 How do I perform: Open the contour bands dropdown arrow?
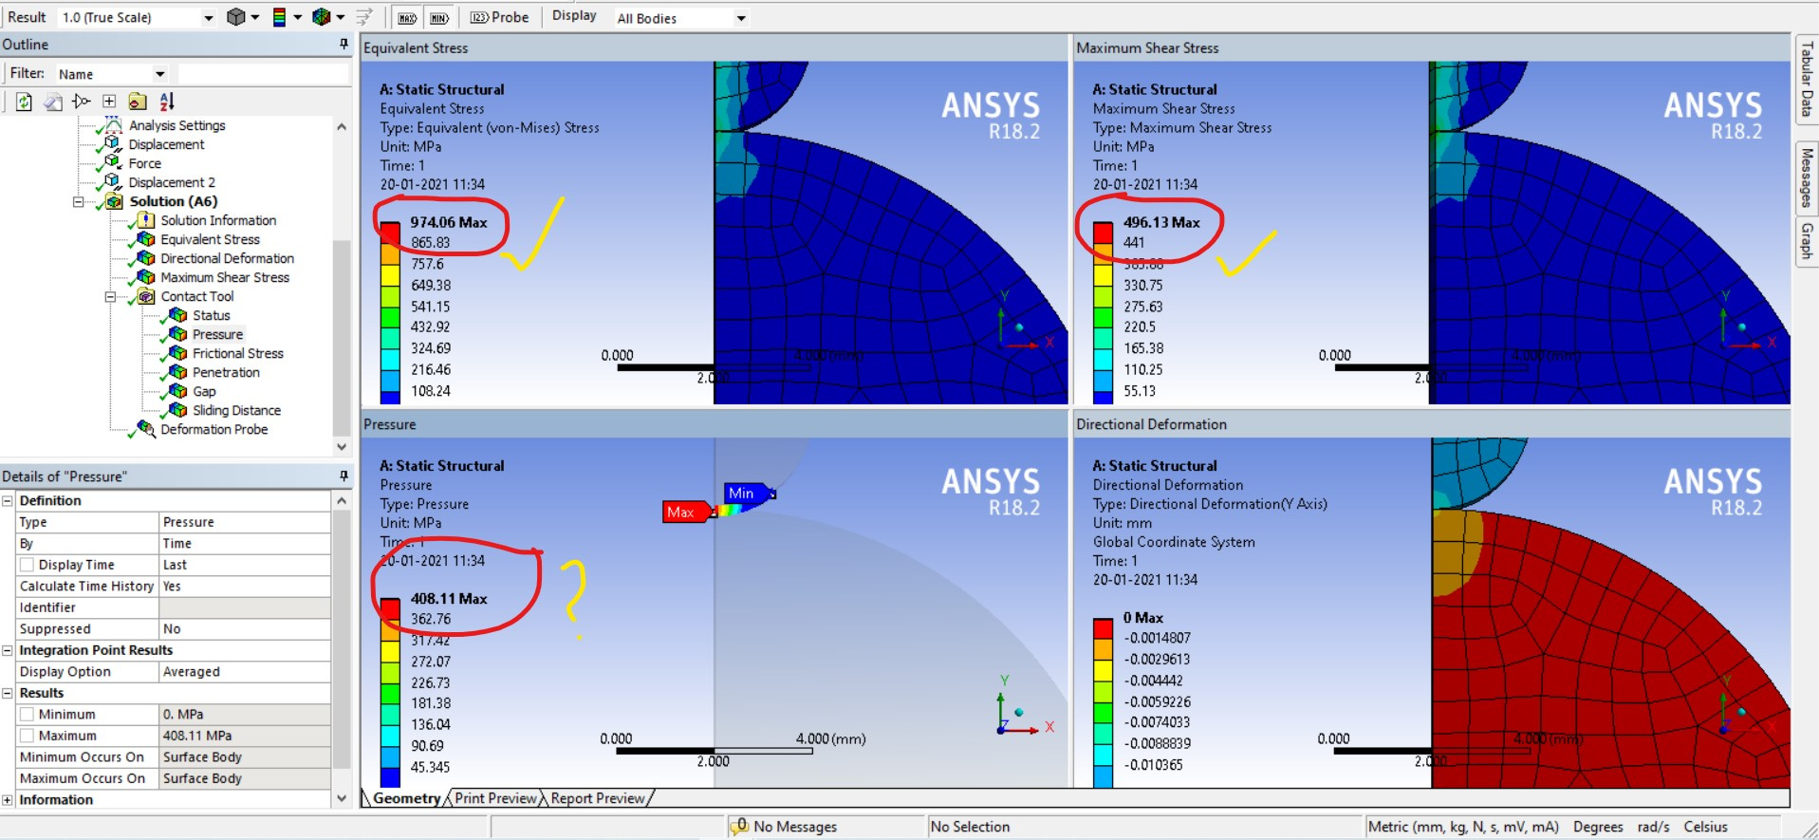297,17
